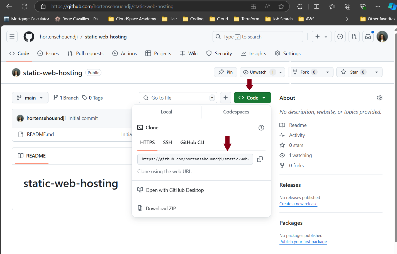The image size is (397, 254).
Task: Open the browser essentials heart icon
Action: (x=362, y=6)
